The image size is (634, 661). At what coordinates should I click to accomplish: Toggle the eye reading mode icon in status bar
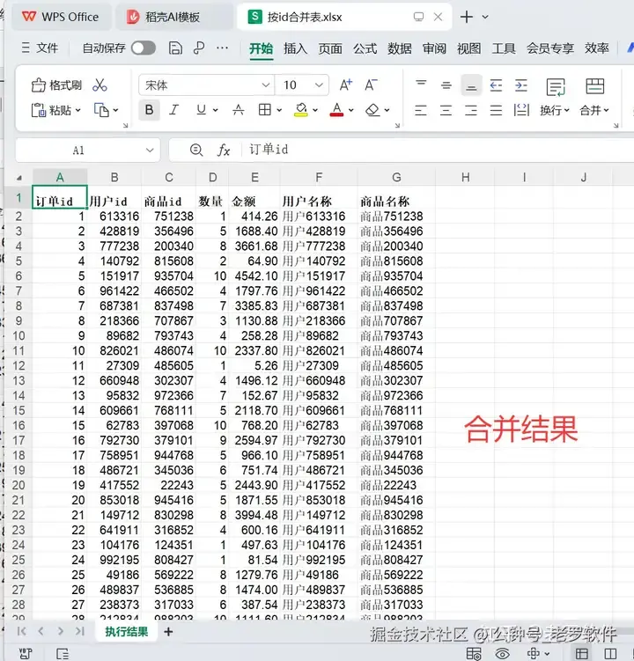coord(503,654)
